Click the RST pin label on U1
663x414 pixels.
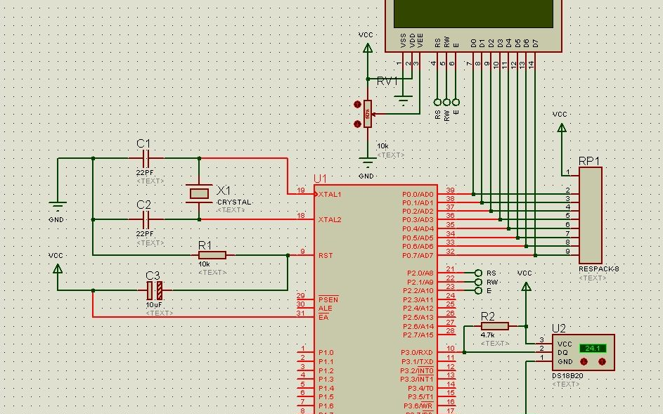pos(326,255)
